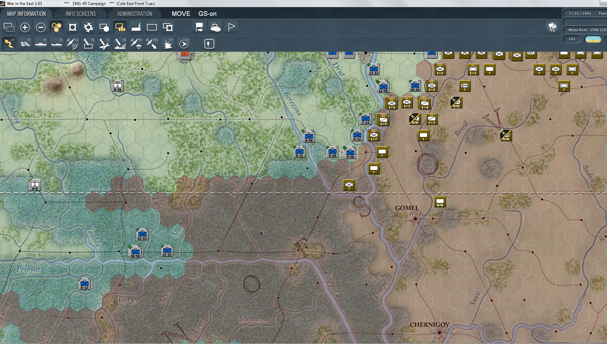Screen dimensions: 607x344
Task: Toggle the hex grid display
Action: [57, 27]
